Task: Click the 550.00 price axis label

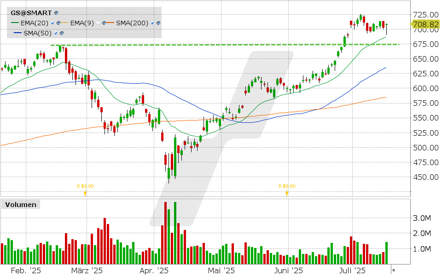Action: tap(425, 118)
